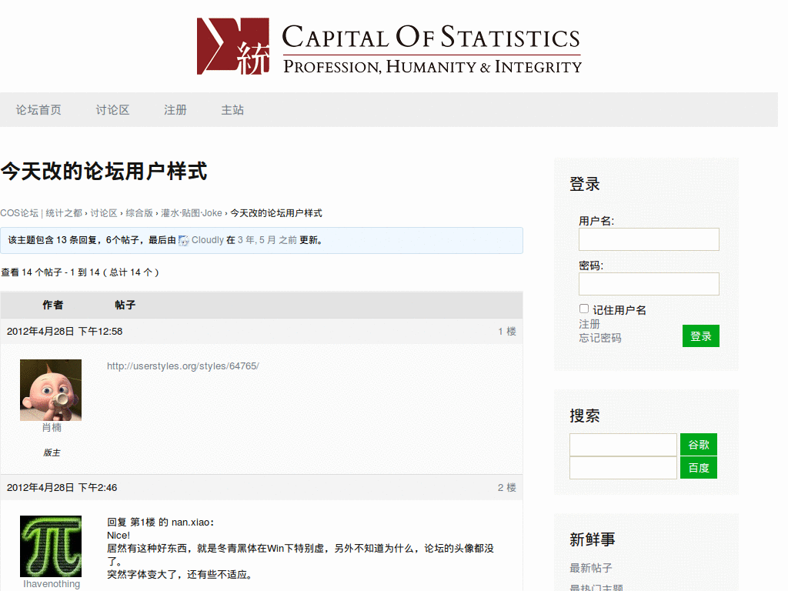Click the 用户名 username input field

pyautogui.click(x=649, y=239)
